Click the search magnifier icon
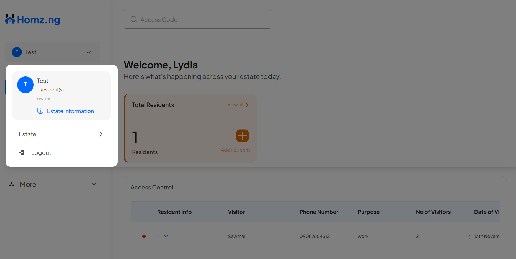Viewport: 516px width, 259px height. point(134,19)
